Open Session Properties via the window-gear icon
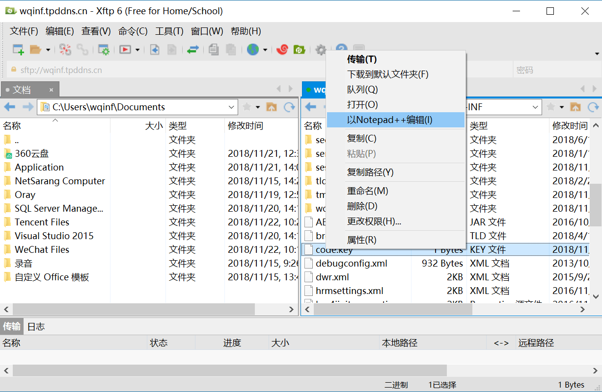The image size is (602, 392). click(x=104, y=49)
